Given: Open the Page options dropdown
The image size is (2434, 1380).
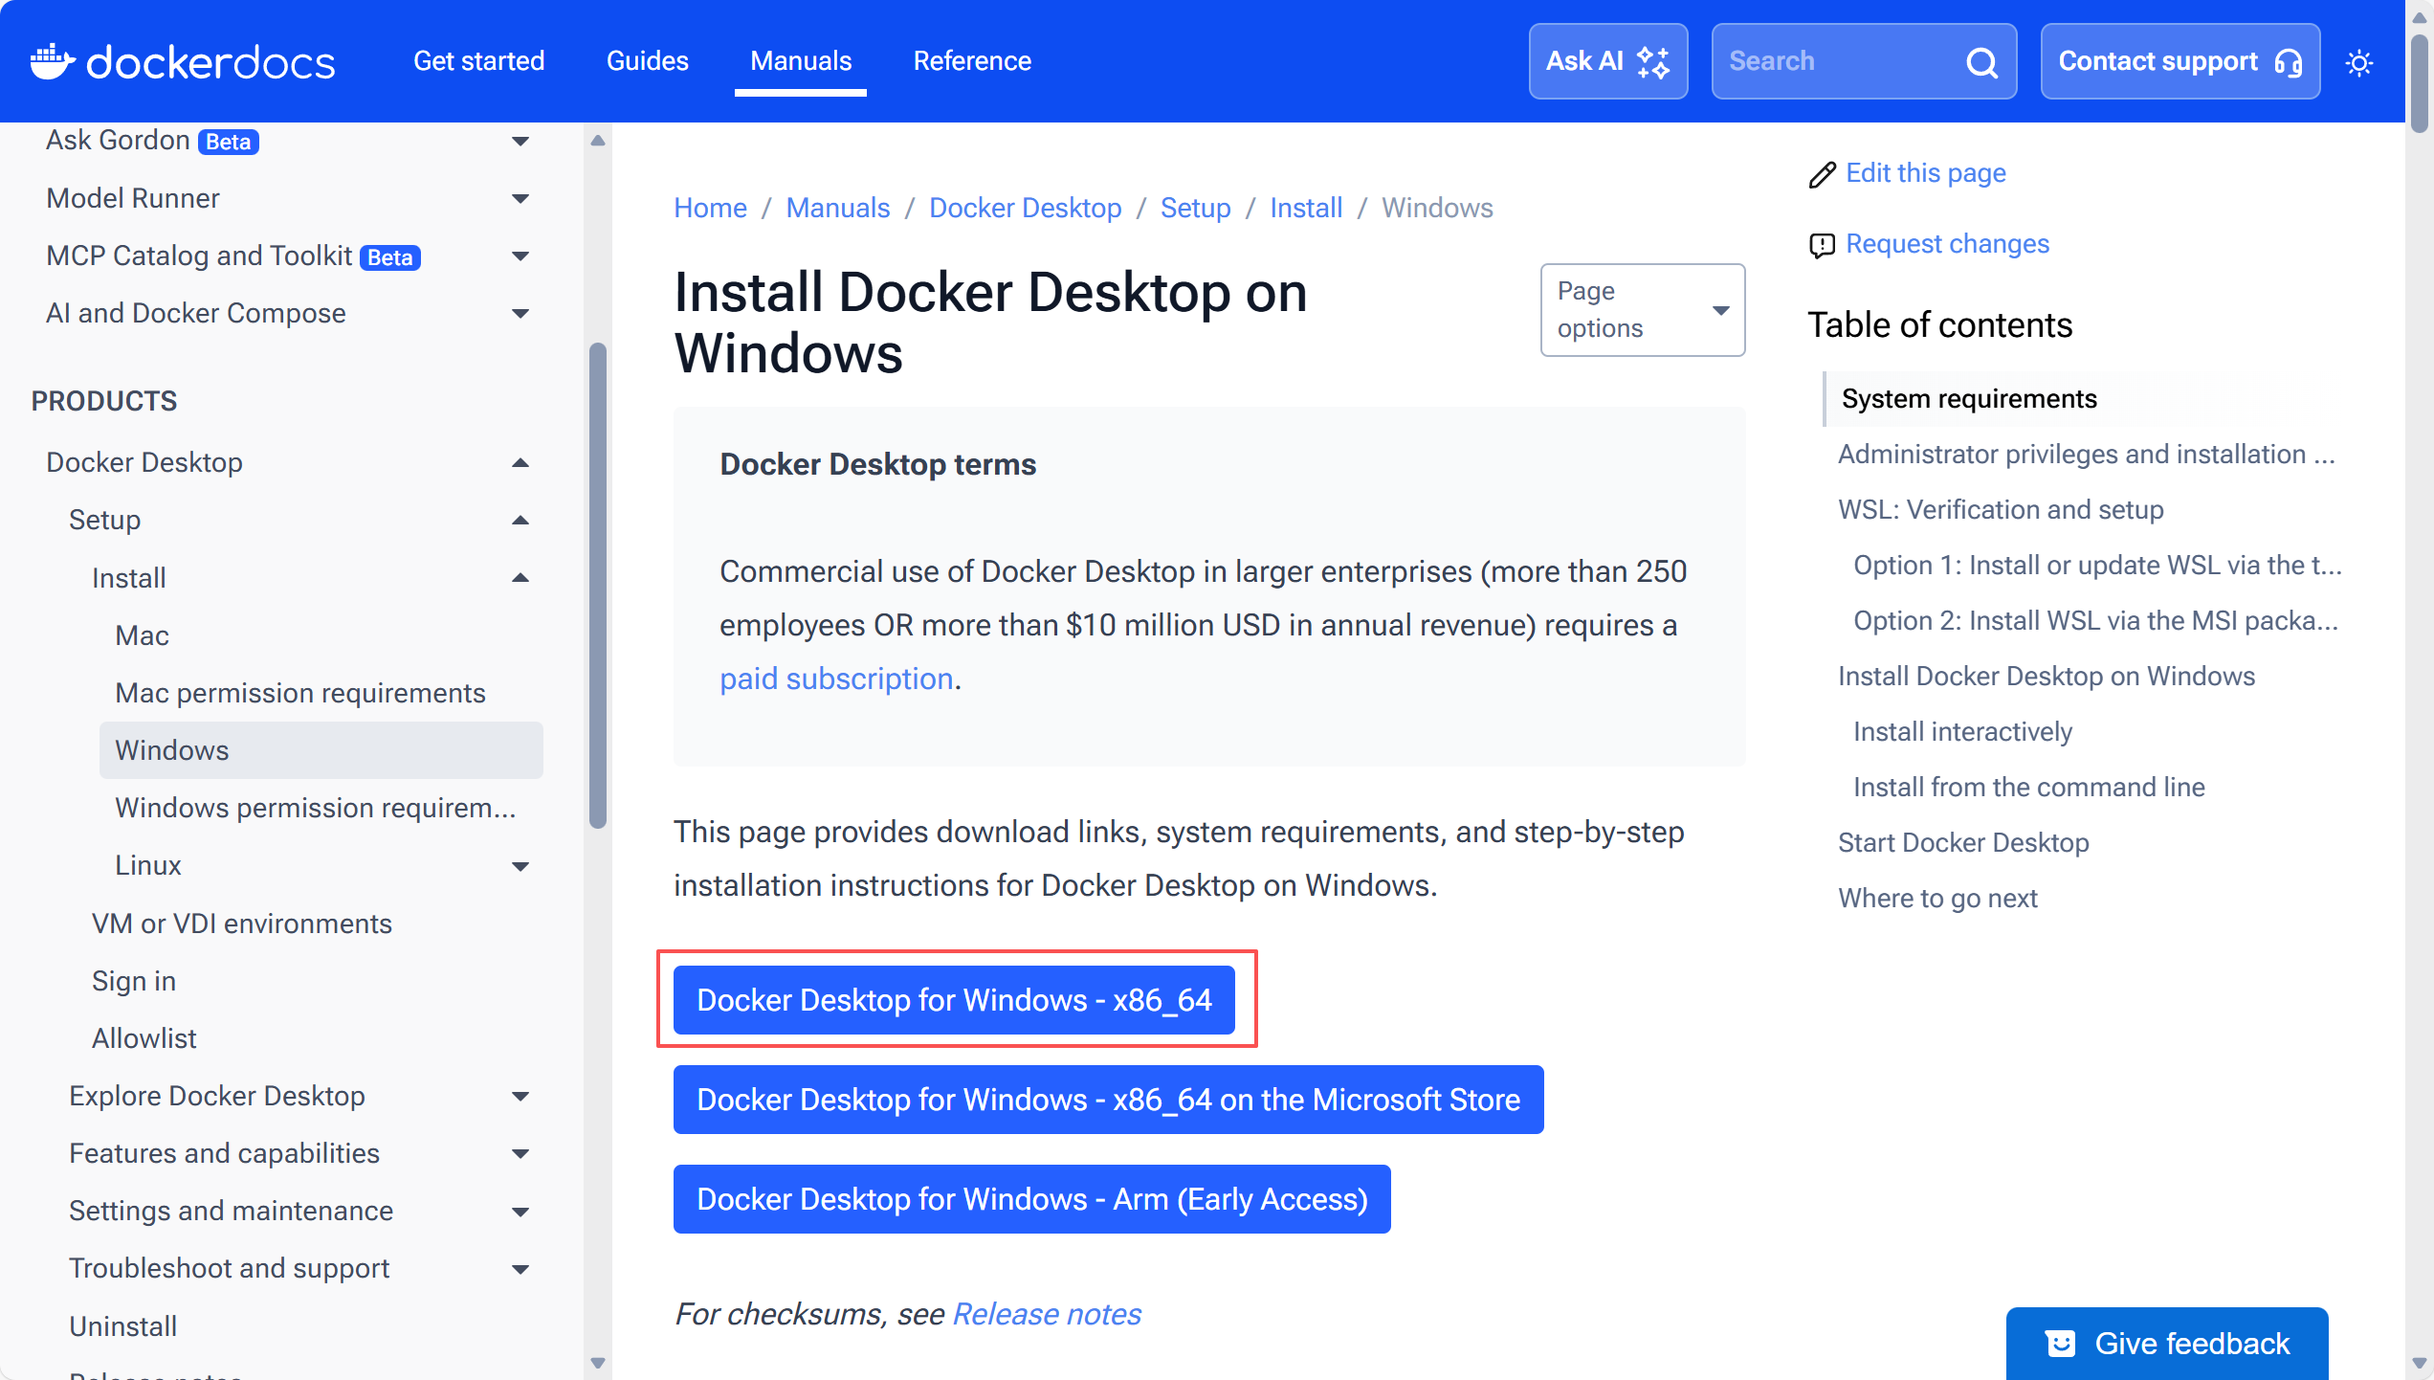Looking at the screenshot, I should [1642, 310].
